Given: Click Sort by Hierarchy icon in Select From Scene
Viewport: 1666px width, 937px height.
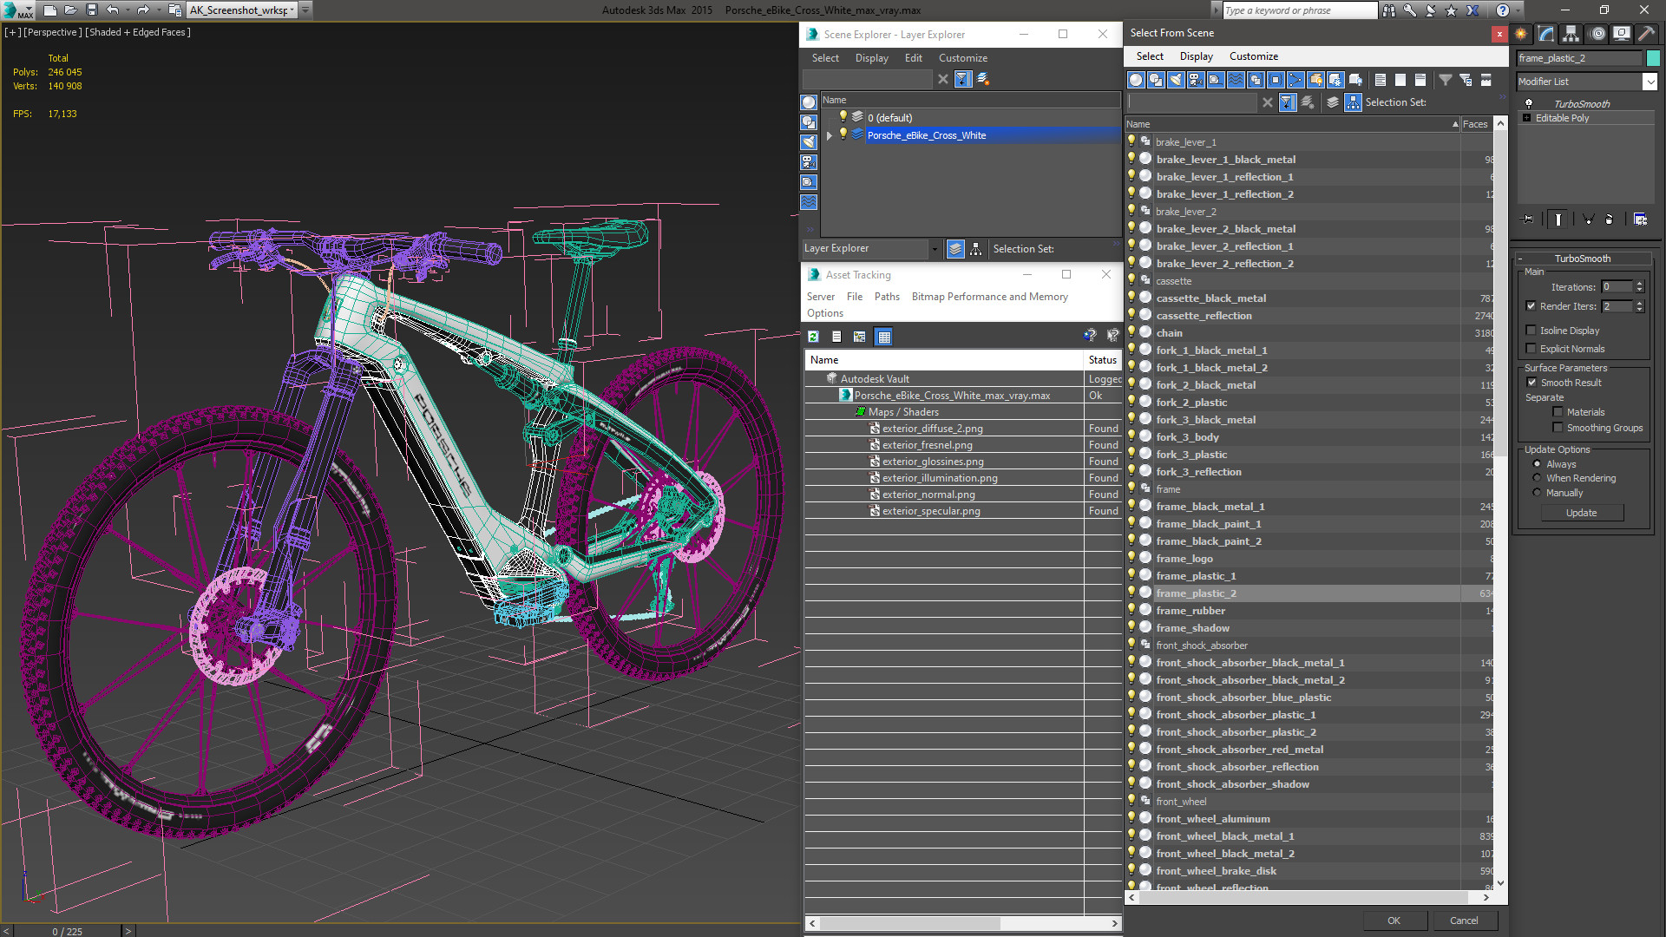Looking at the screenshot, I should coord(1353,102).
